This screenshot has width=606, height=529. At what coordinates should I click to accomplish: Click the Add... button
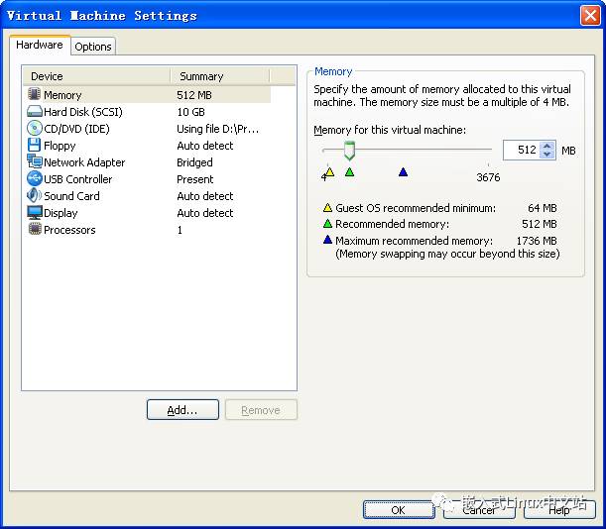click(182, 410)
